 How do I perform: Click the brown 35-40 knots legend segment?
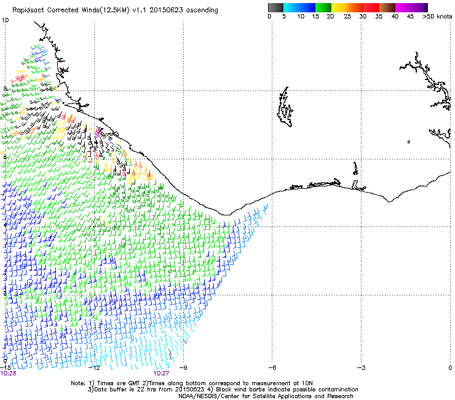(387, 7)
